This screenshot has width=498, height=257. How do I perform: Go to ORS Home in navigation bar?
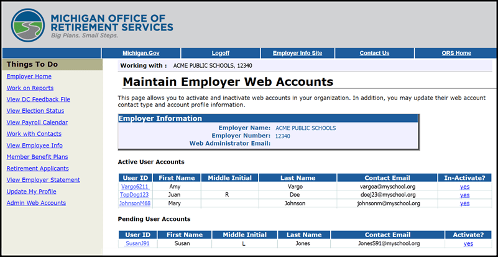pos(456,53)
